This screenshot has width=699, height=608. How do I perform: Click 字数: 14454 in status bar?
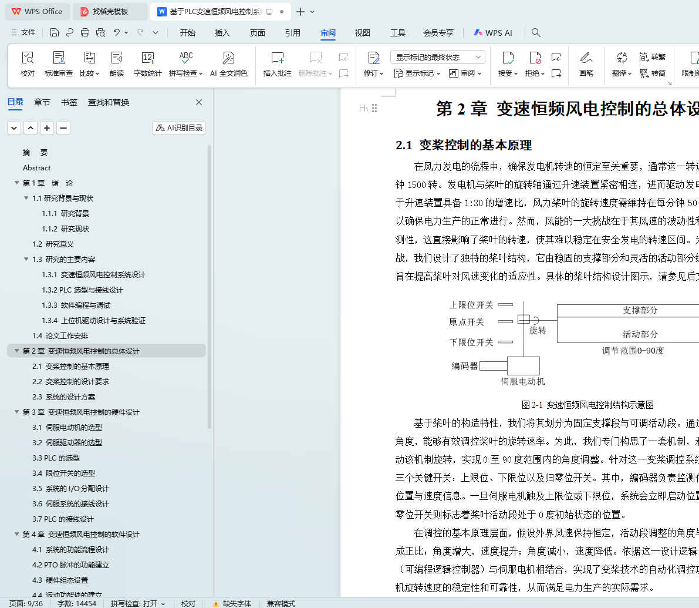click(77, 603)
